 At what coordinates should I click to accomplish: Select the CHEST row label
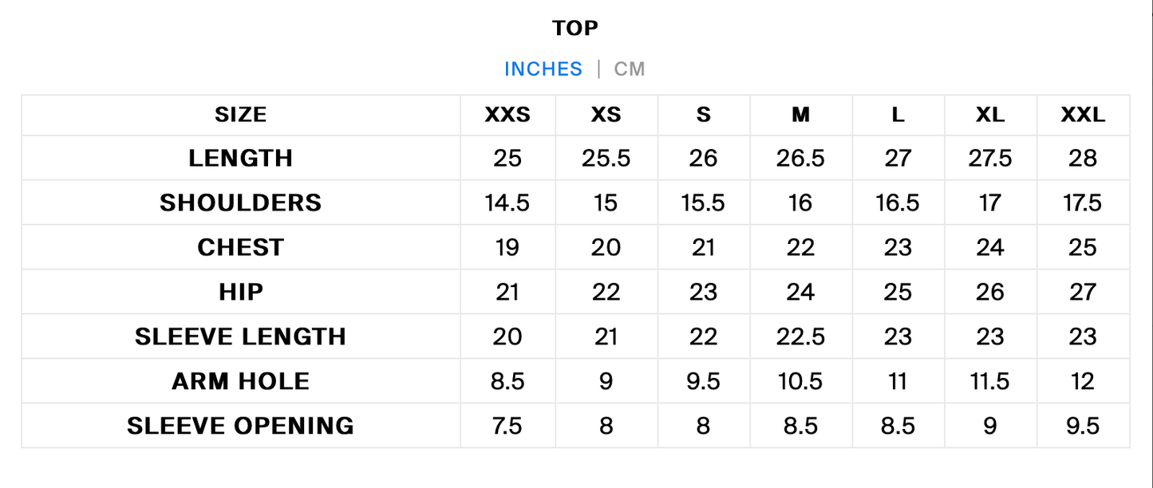point(241,248)
